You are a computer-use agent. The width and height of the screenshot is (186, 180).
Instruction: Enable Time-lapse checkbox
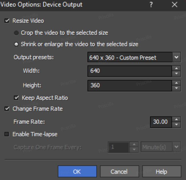(7, 134)
